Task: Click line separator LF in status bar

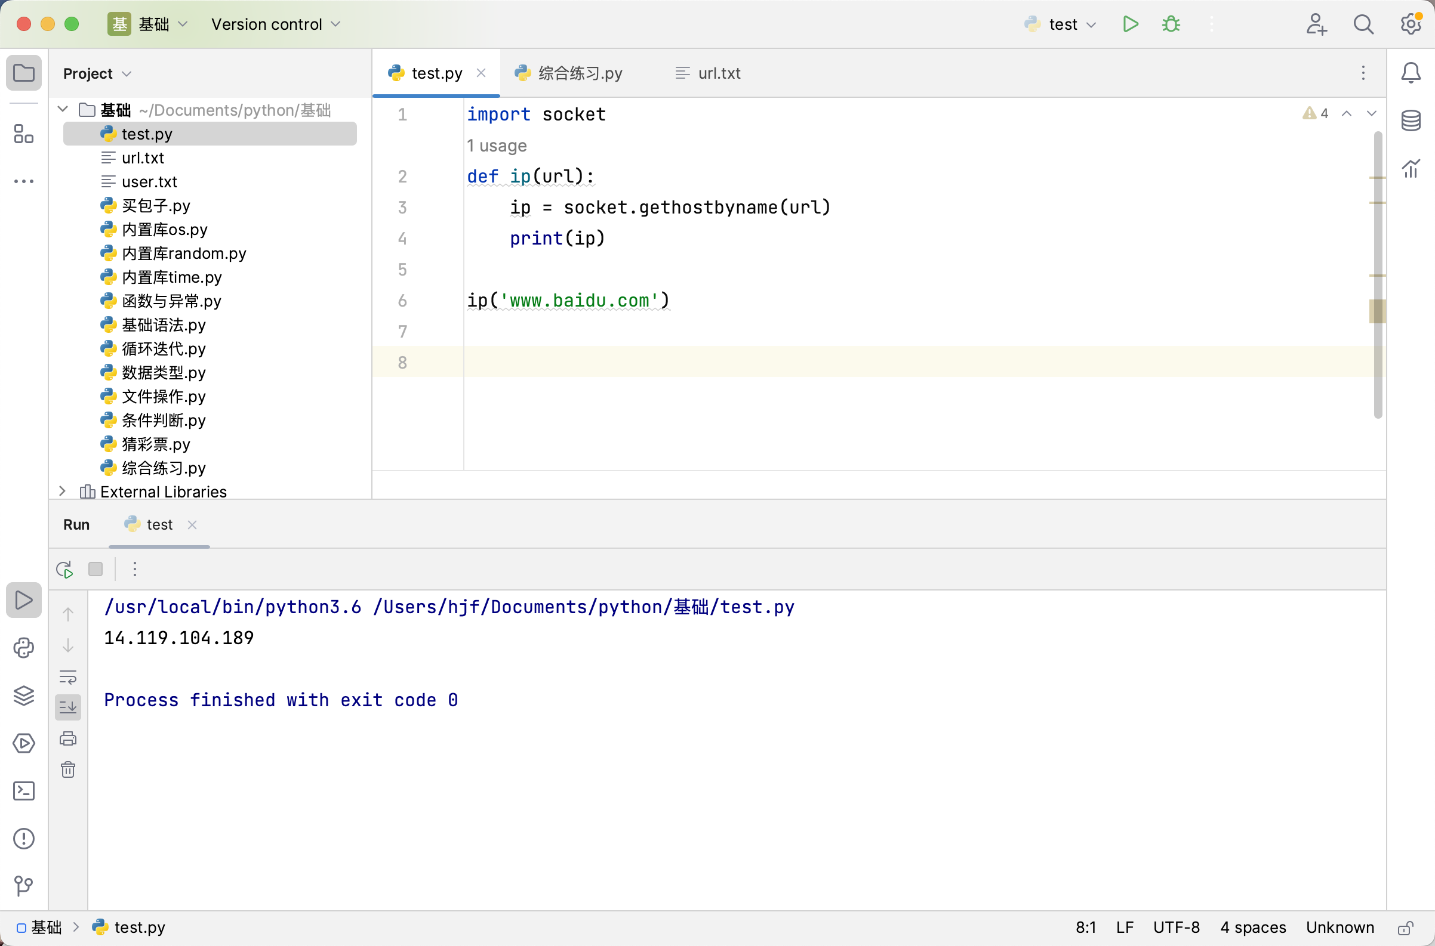Action: (x=1125, y=928)
